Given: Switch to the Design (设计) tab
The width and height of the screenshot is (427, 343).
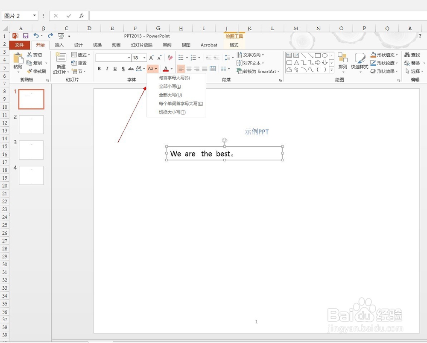Looking at the screenshot, I should pos(78,45).
